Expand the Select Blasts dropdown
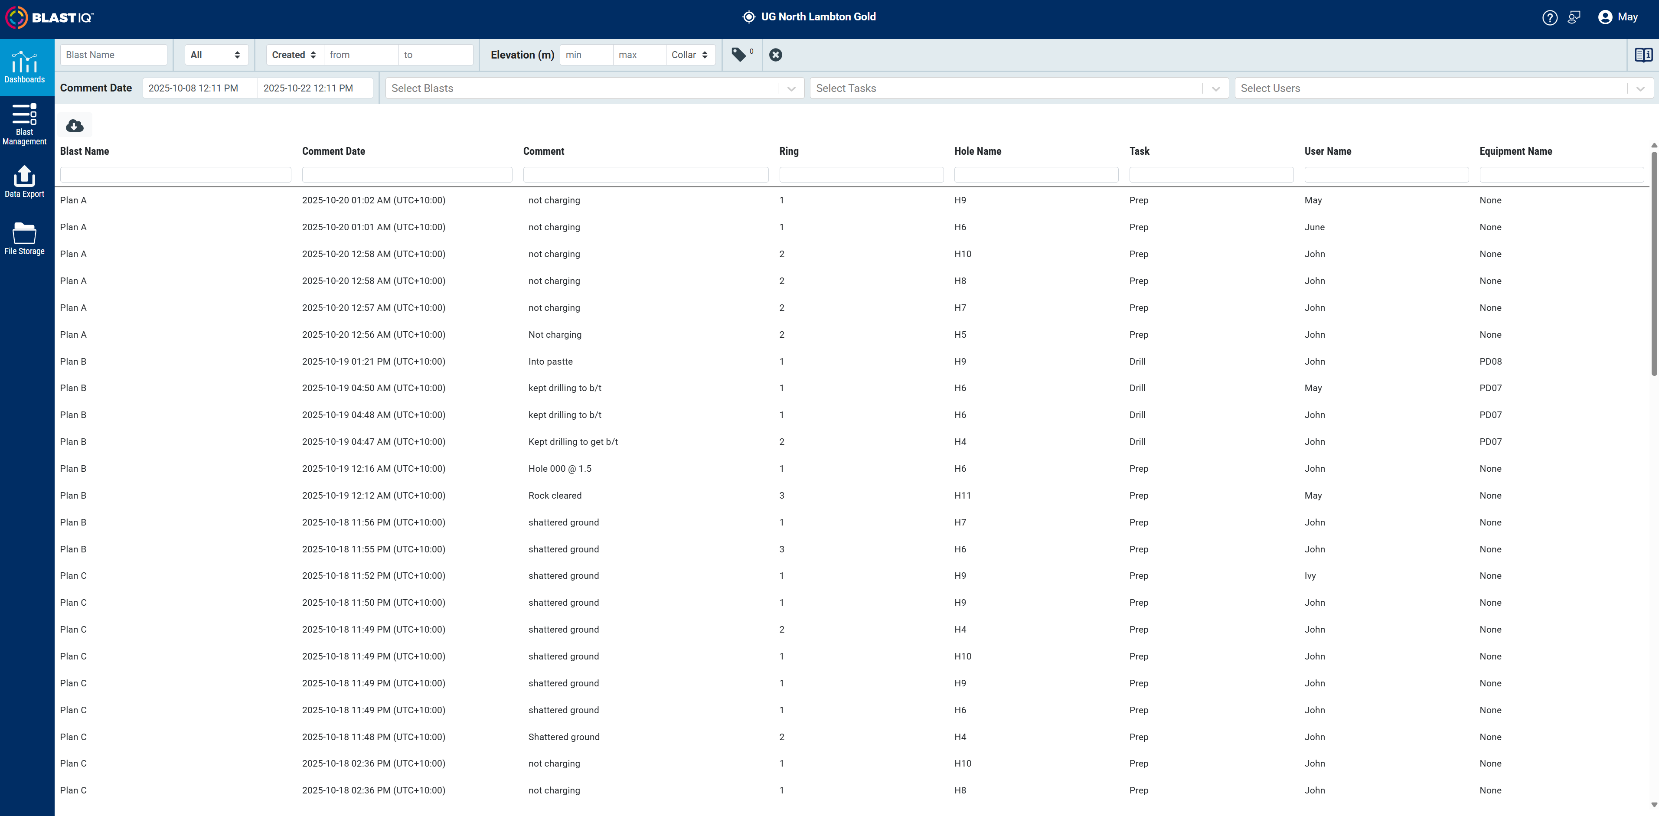Viewport: 1659px width, 816px height. pos(791,89)
